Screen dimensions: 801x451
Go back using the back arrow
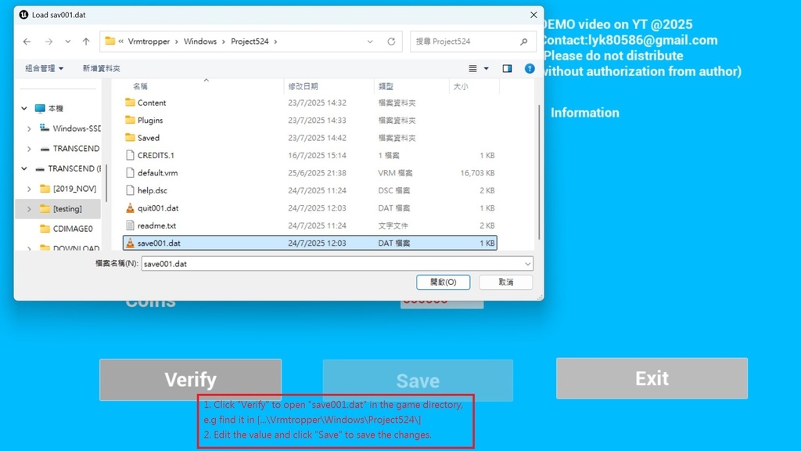coord(26,41)
